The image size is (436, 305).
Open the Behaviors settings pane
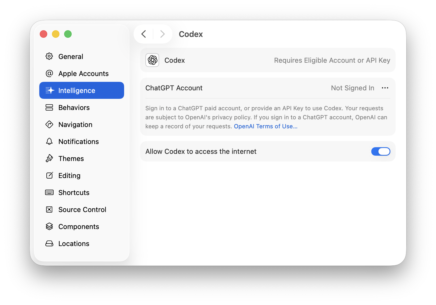click(82, 107)
